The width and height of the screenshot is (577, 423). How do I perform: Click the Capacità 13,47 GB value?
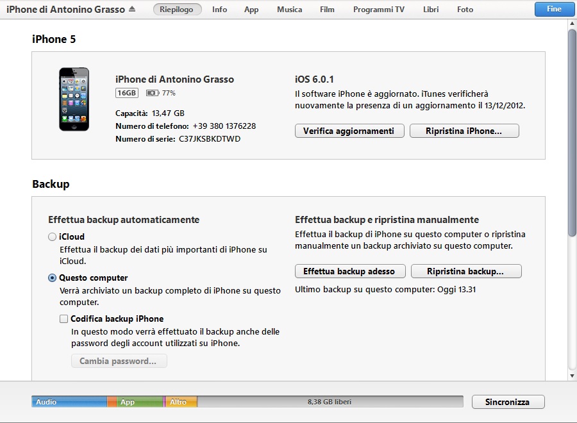168,113
